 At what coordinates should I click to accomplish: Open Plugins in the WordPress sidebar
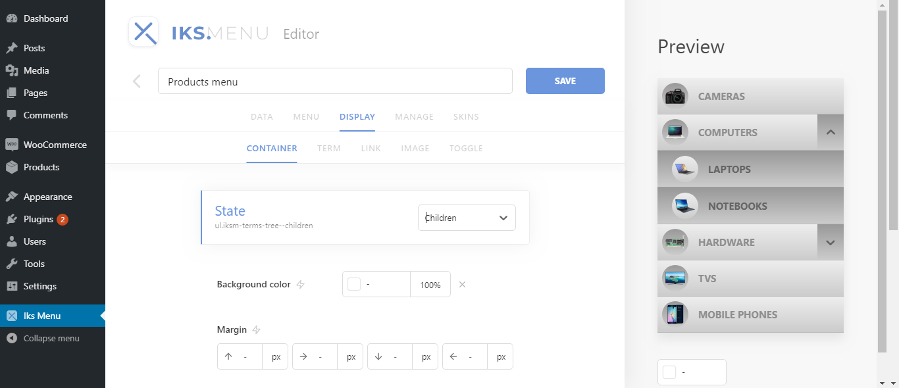tap(38, 219)
